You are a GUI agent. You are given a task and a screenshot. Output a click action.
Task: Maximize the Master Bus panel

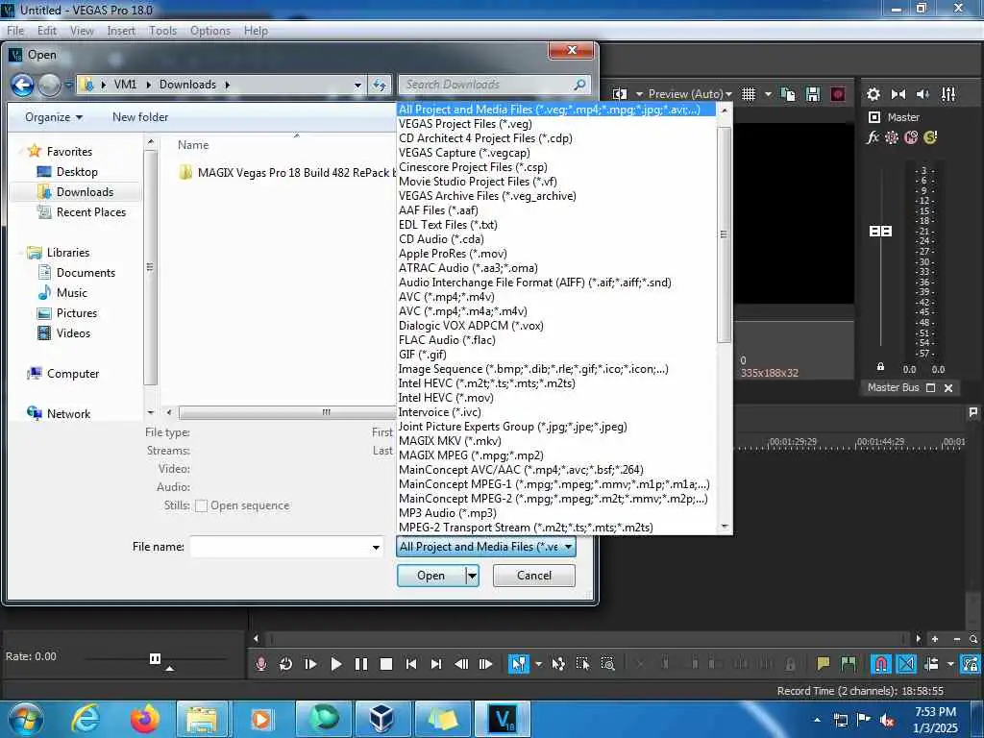(930, 388)
